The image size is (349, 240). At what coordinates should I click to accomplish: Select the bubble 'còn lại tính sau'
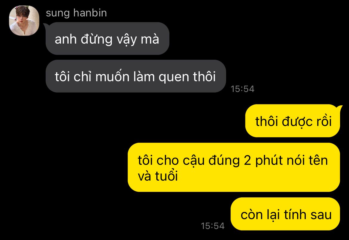click(285, 214)
